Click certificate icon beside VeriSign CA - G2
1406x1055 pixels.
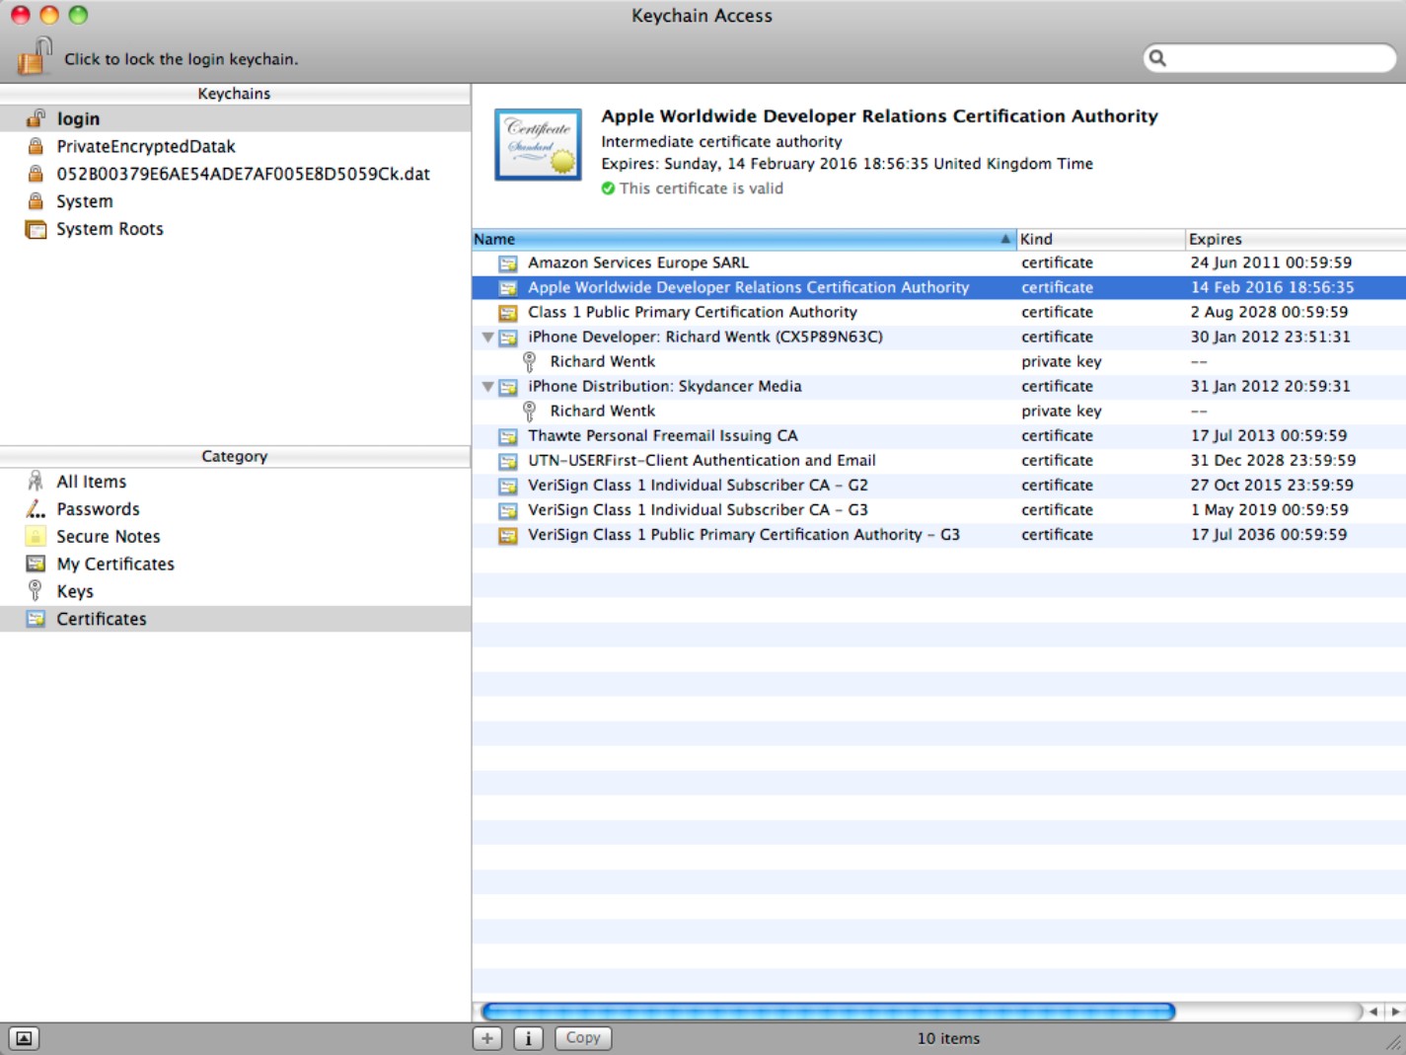point(508,486)
